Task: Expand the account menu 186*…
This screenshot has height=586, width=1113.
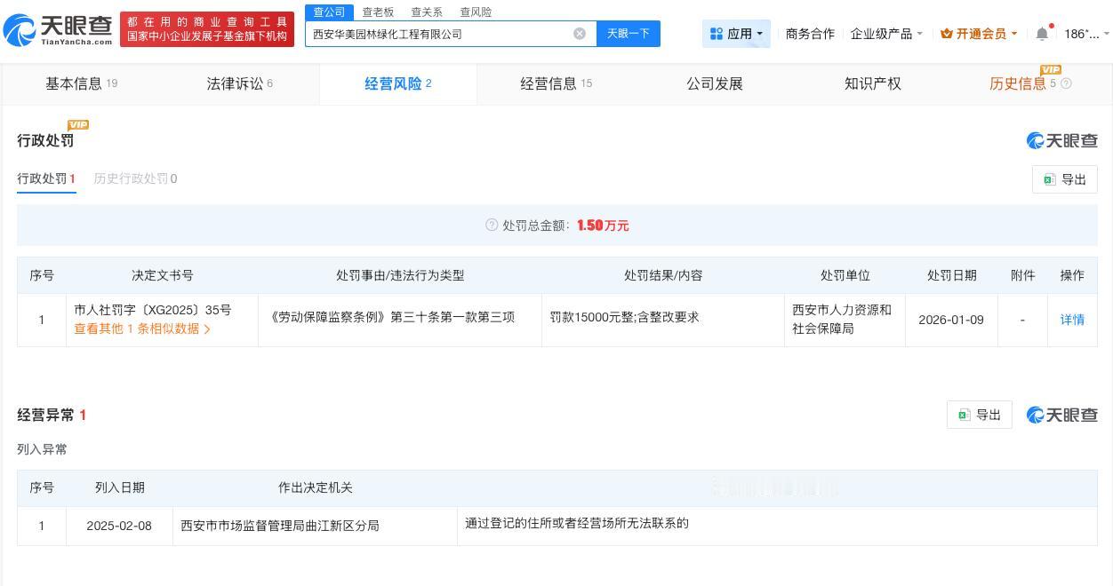Action: click(x=1086, y=34)
